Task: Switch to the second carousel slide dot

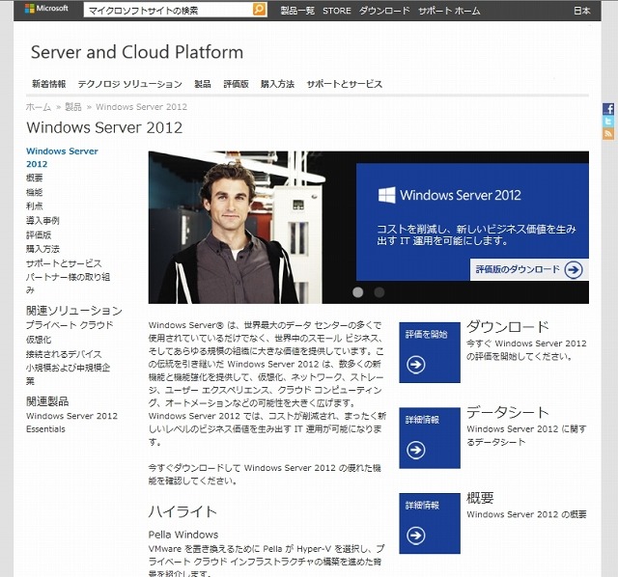Action: pyautogui.click(x=379, y=291)
